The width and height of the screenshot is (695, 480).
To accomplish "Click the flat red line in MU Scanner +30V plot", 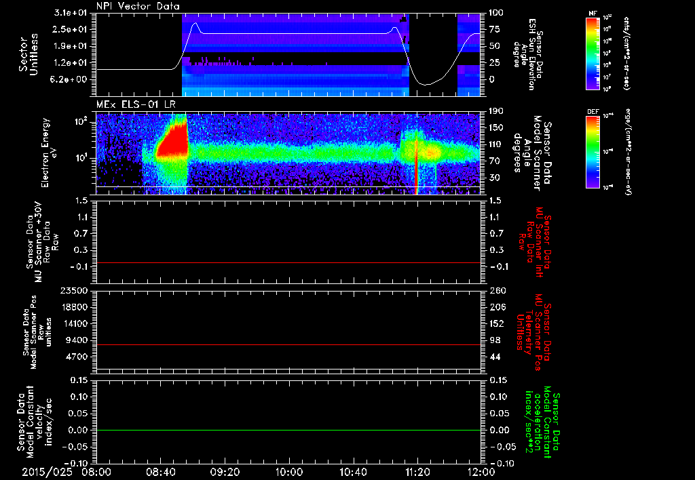I will [288, 263].
